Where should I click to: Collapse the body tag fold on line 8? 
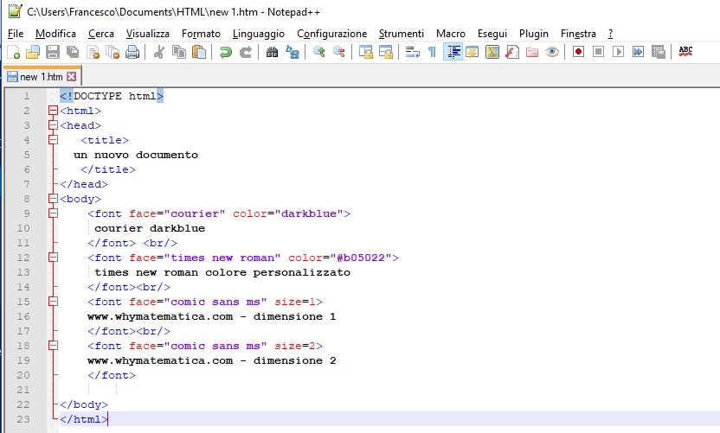54,199
